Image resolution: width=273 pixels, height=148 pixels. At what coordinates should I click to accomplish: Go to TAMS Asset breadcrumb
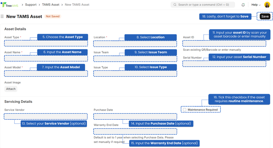pos(51,5)
